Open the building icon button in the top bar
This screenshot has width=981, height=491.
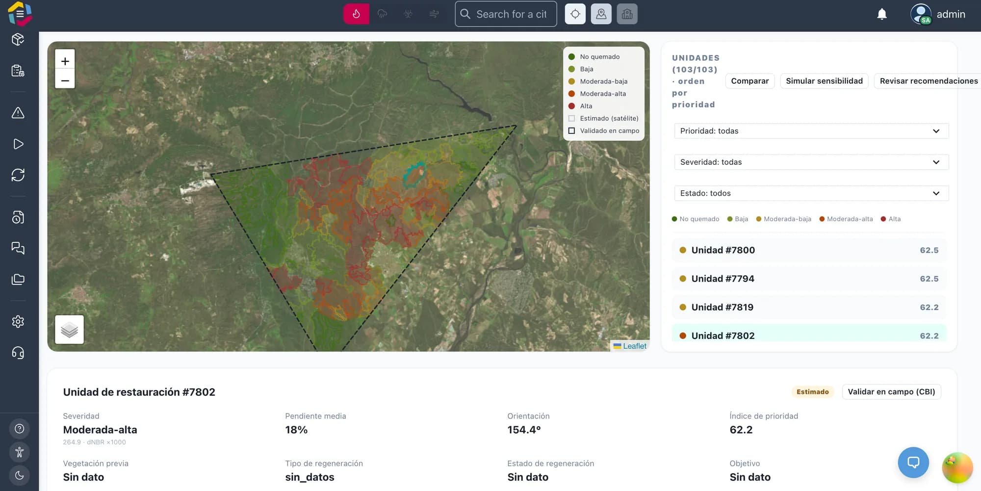(627, 14)
